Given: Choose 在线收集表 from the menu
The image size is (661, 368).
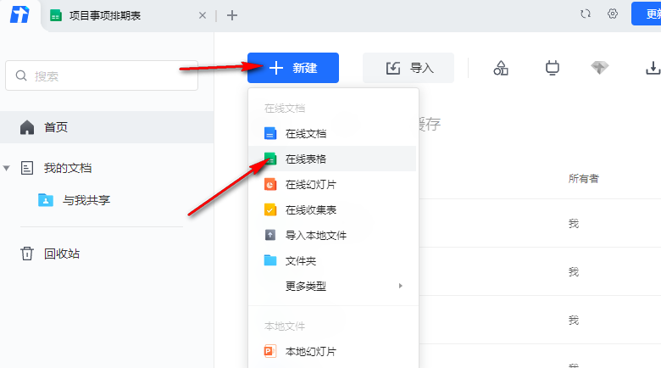Looking at the screenshot, I should point(310,209).
